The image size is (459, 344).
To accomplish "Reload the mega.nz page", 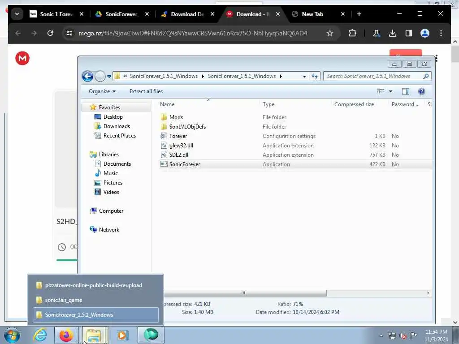I will pos(50,33).
